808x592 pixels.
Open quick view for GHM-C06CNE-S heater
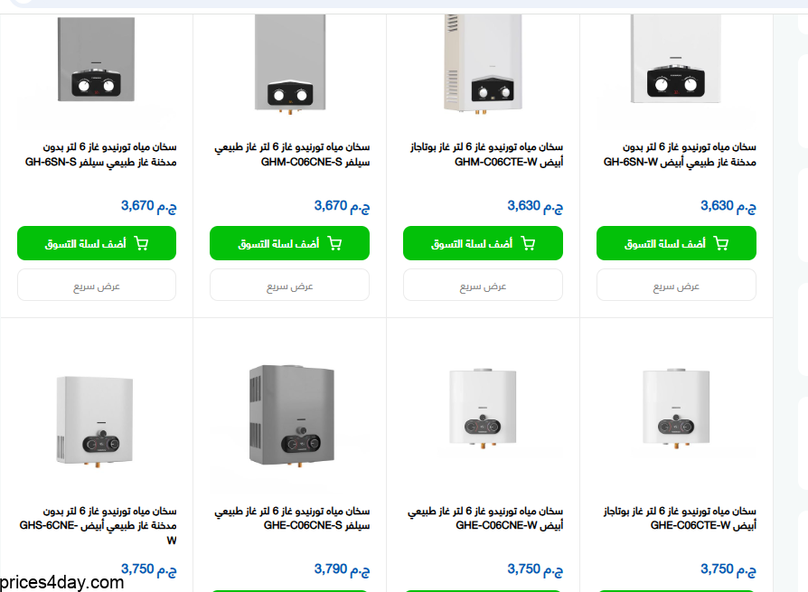[289, 285]
